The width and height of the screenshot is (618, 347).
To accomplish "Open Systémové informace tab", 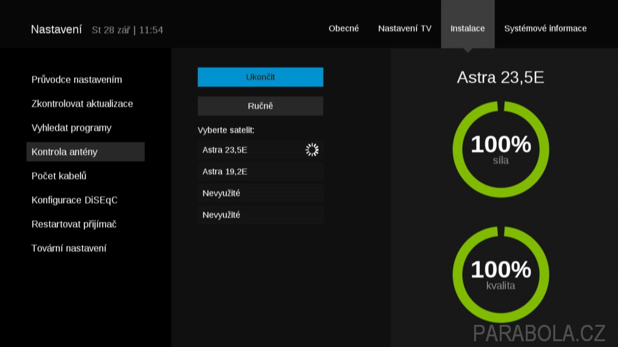I will click(x=545, y=28).
